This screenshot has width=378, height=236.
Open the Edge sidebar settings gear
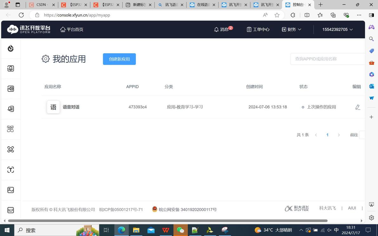(x=371, y=218)
